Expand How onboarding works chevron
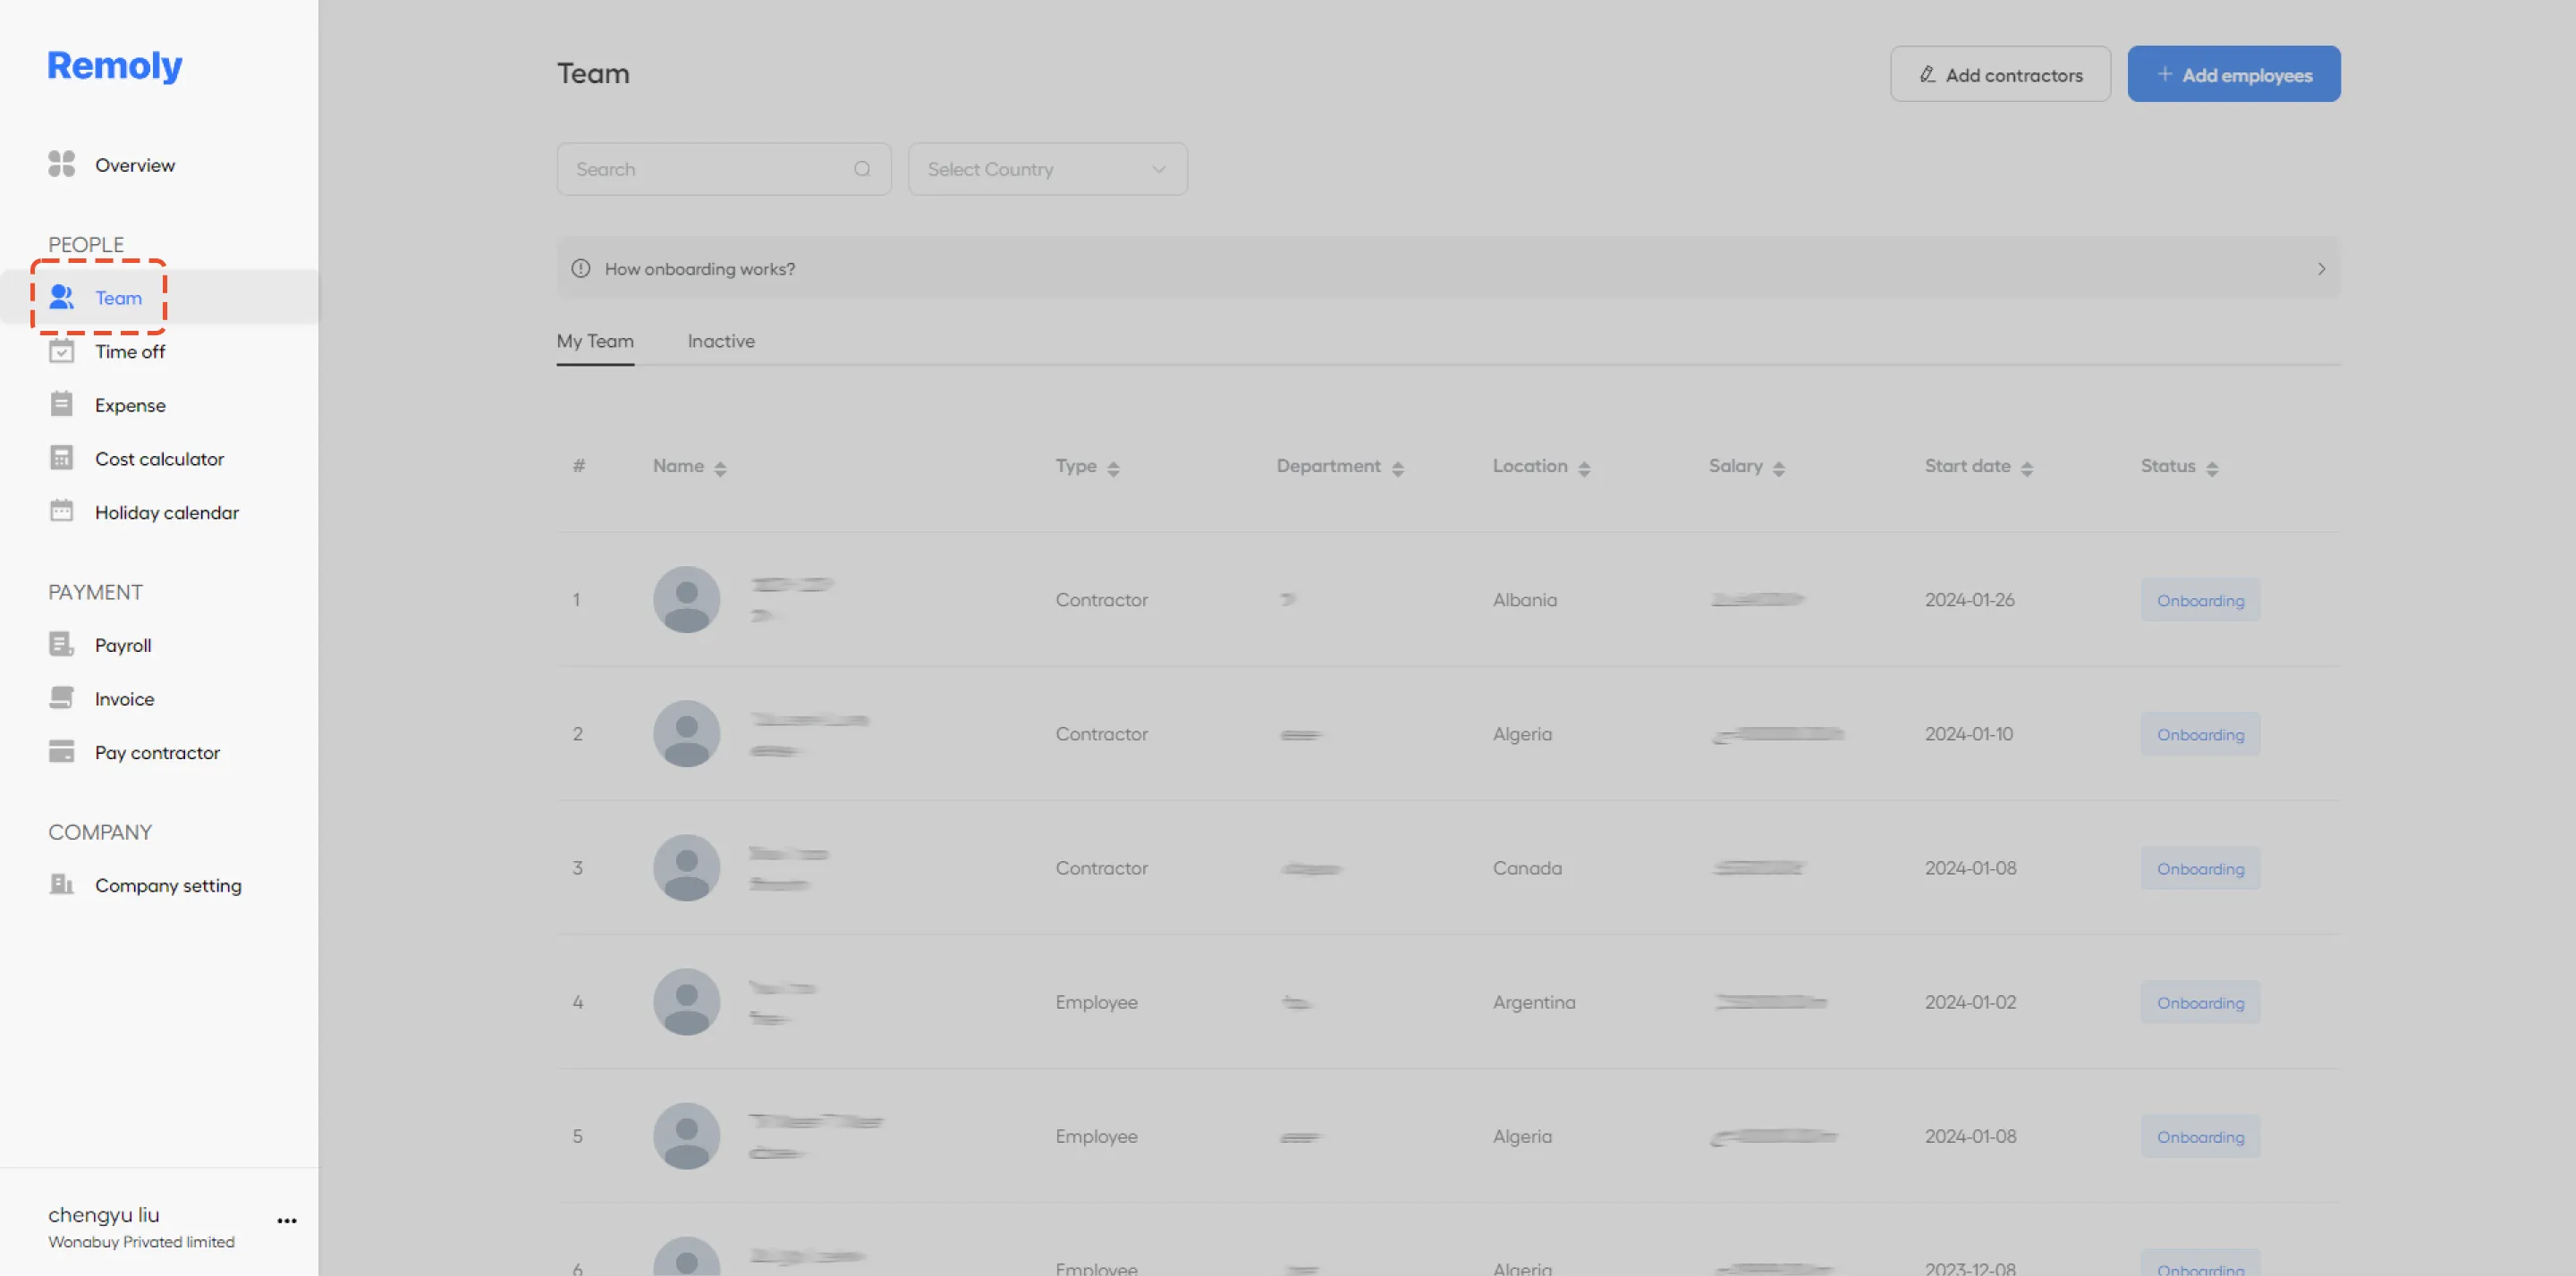Viewport: 2576px width, 1276px height. (2321, 268)
